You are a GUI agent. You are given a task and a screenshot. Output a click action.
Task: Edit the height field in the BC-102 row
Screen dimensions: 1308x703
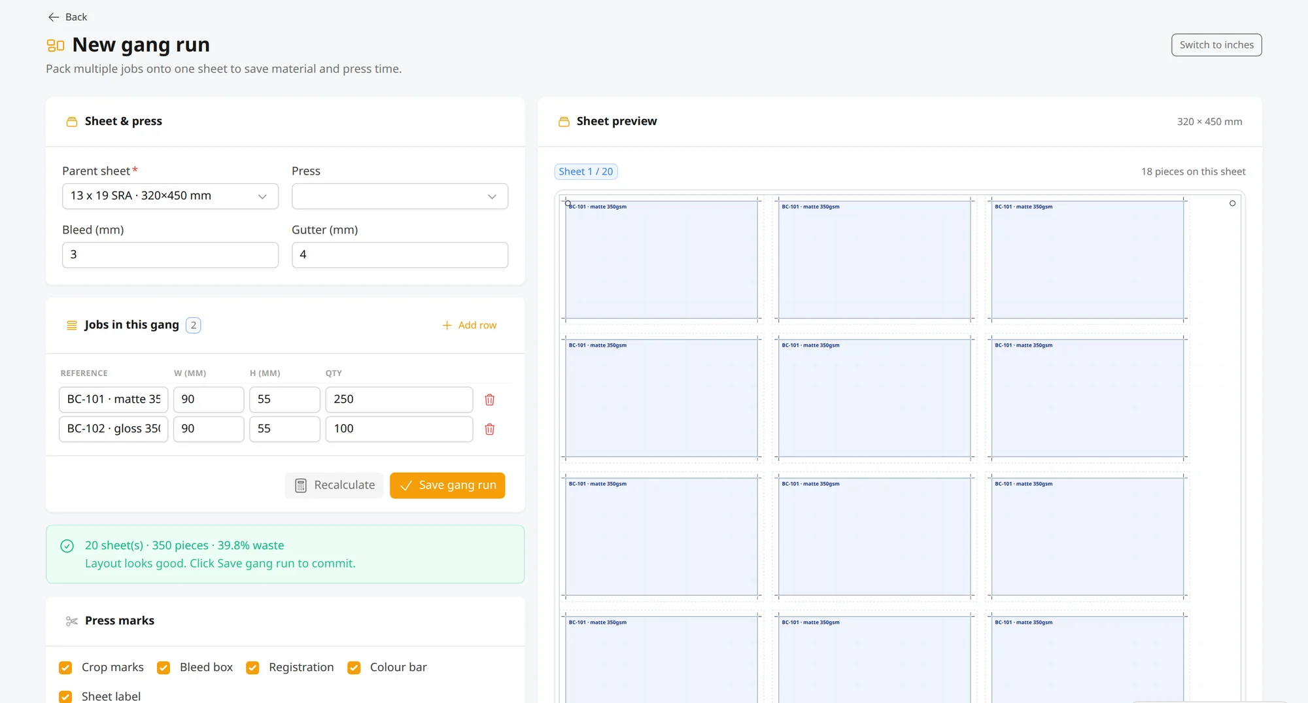coord(284,429)
